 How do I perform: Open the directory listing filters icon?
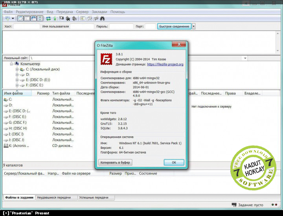click(x=83, y=18)
